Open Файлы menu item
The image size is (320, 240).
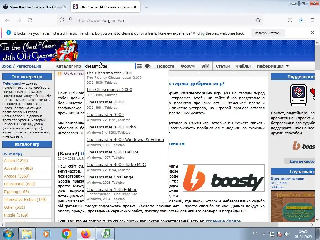point(243,66)
